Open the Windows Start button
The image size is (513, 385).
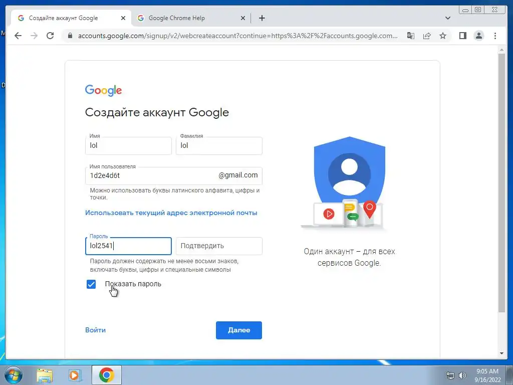pyautogui.click(x=14, y=375)
